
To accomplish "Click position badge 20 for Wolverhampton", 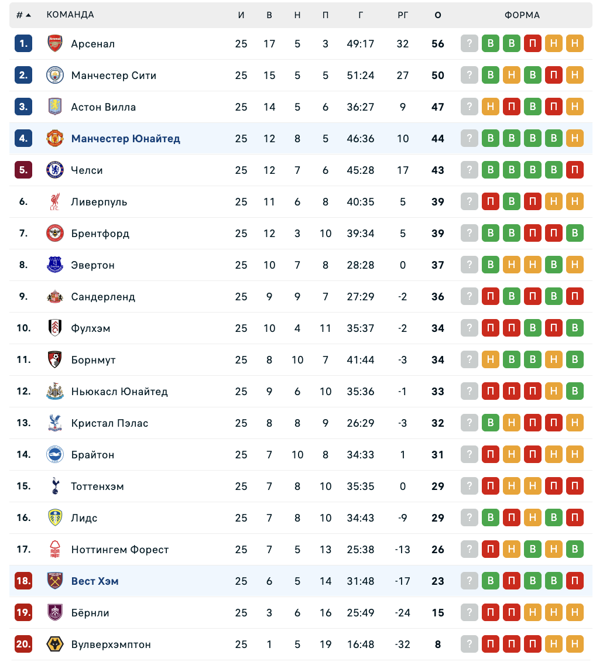I will (x=23, y=645).
